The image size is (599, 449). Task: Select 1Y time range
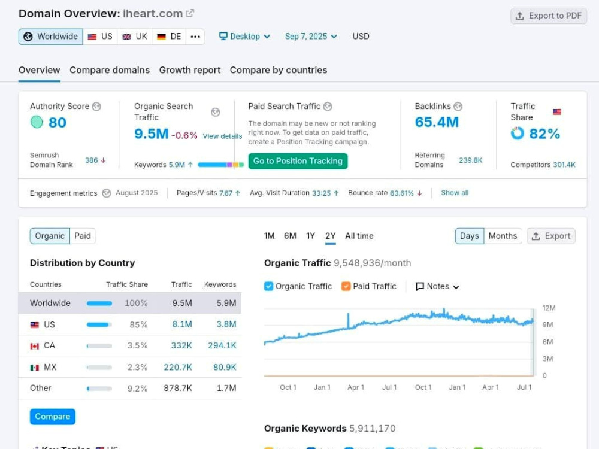[310, 236]
